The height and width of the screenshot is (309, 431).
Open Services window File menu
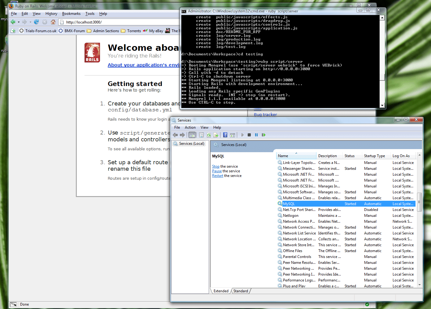click(x=177, y=127)
